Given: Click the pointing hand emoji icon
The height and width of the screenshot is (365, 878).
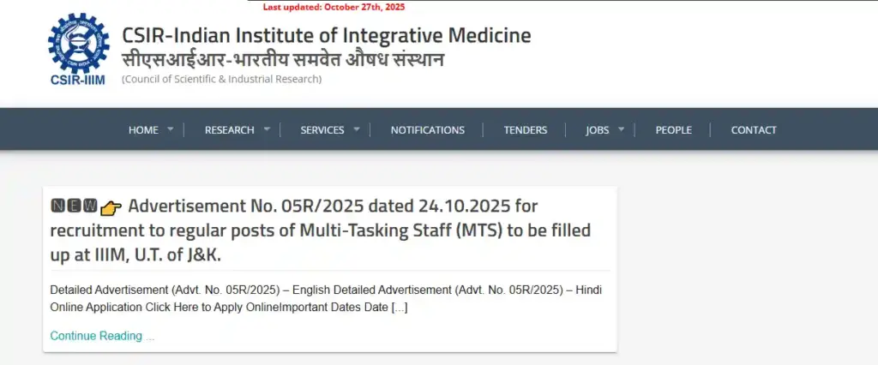Looking at the screenshot, I should tap(111, 207).
